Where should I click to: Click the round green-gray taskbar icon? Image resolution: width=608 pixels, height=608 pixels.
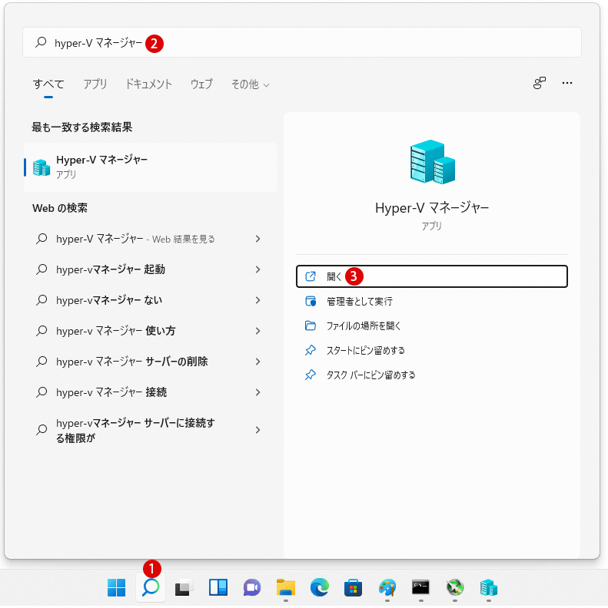pos(454,587)
